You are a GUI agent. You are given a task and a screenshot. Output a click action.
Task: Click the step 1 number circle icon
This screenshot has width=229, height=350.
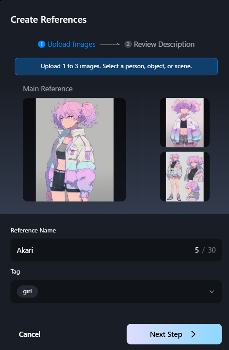tap(42, 44)
